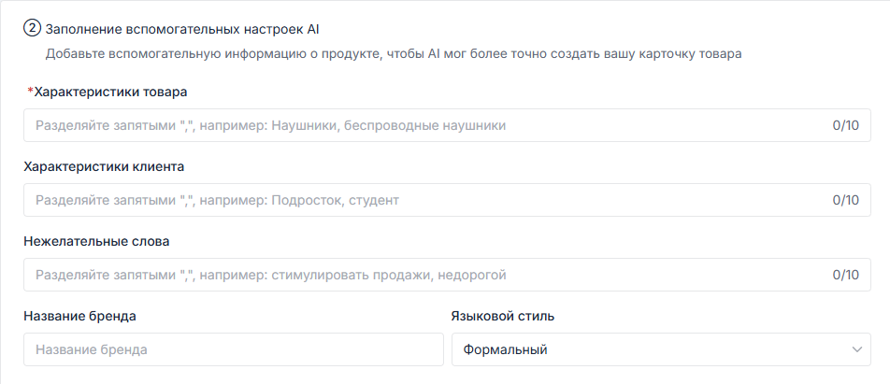Click the Языковой стиль label
Screen dimensions: 890x384
point(503,316)
